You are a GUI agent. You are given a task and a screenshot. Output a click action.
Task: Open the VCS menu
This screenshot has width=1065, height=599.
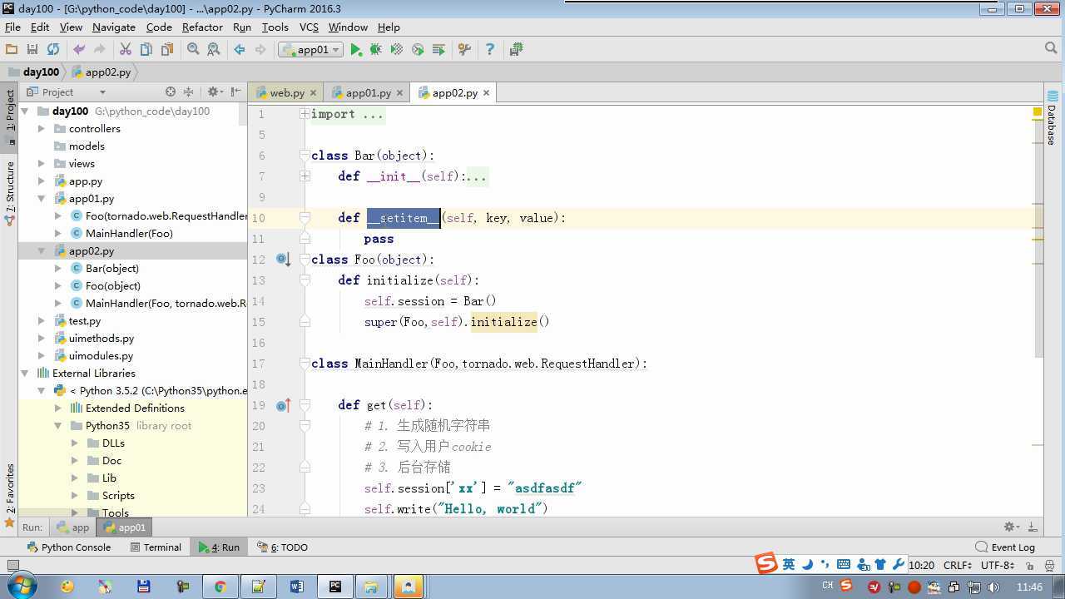(x=309, y=27)
